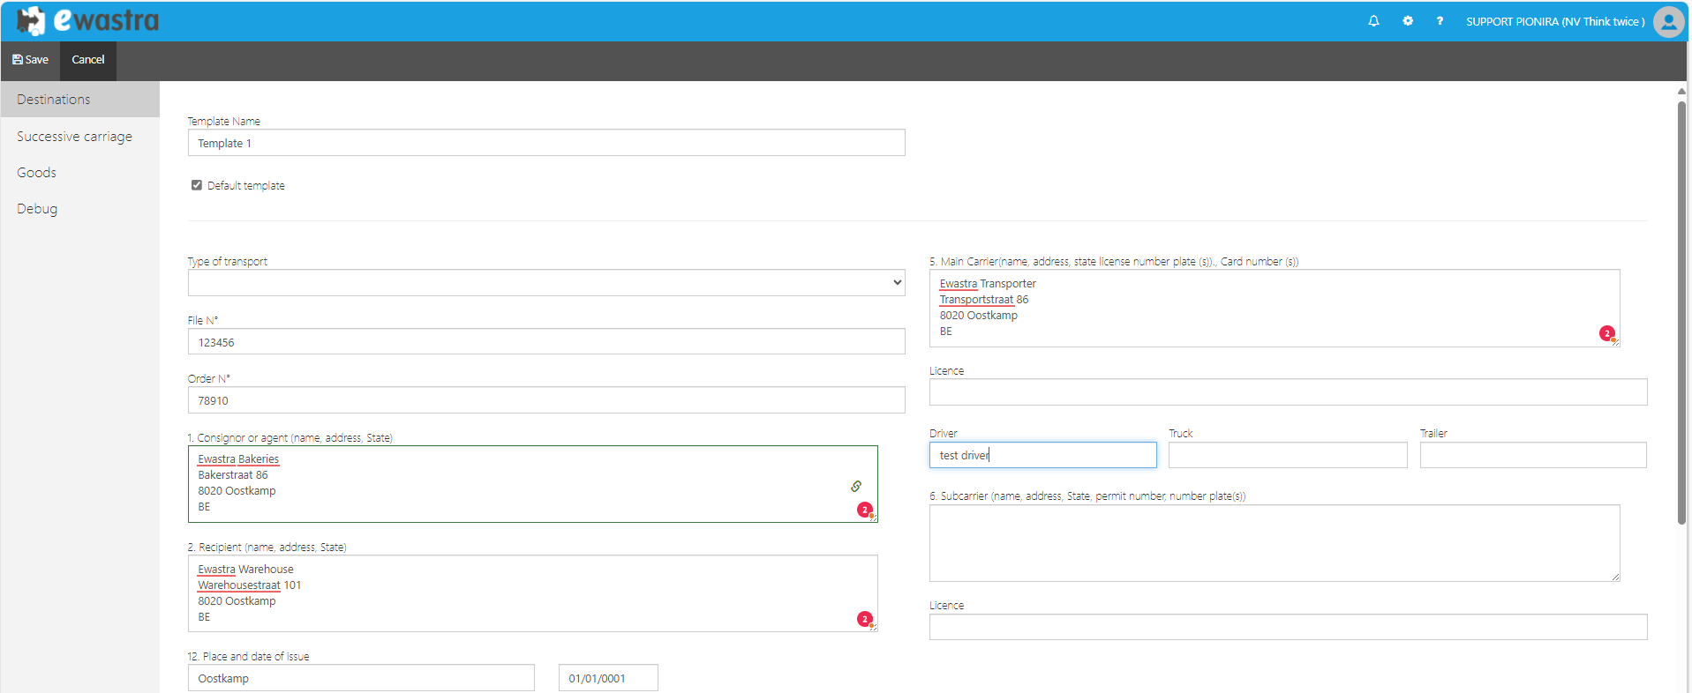Click the help question mark icon
The image size is (1692, 693).
point(1440,21)
